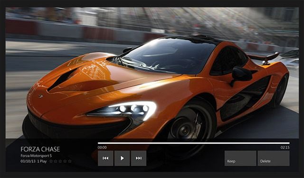This screenshot has width=304, height=178.
Task: Rate the clip five stars
Action: [70, 161]
